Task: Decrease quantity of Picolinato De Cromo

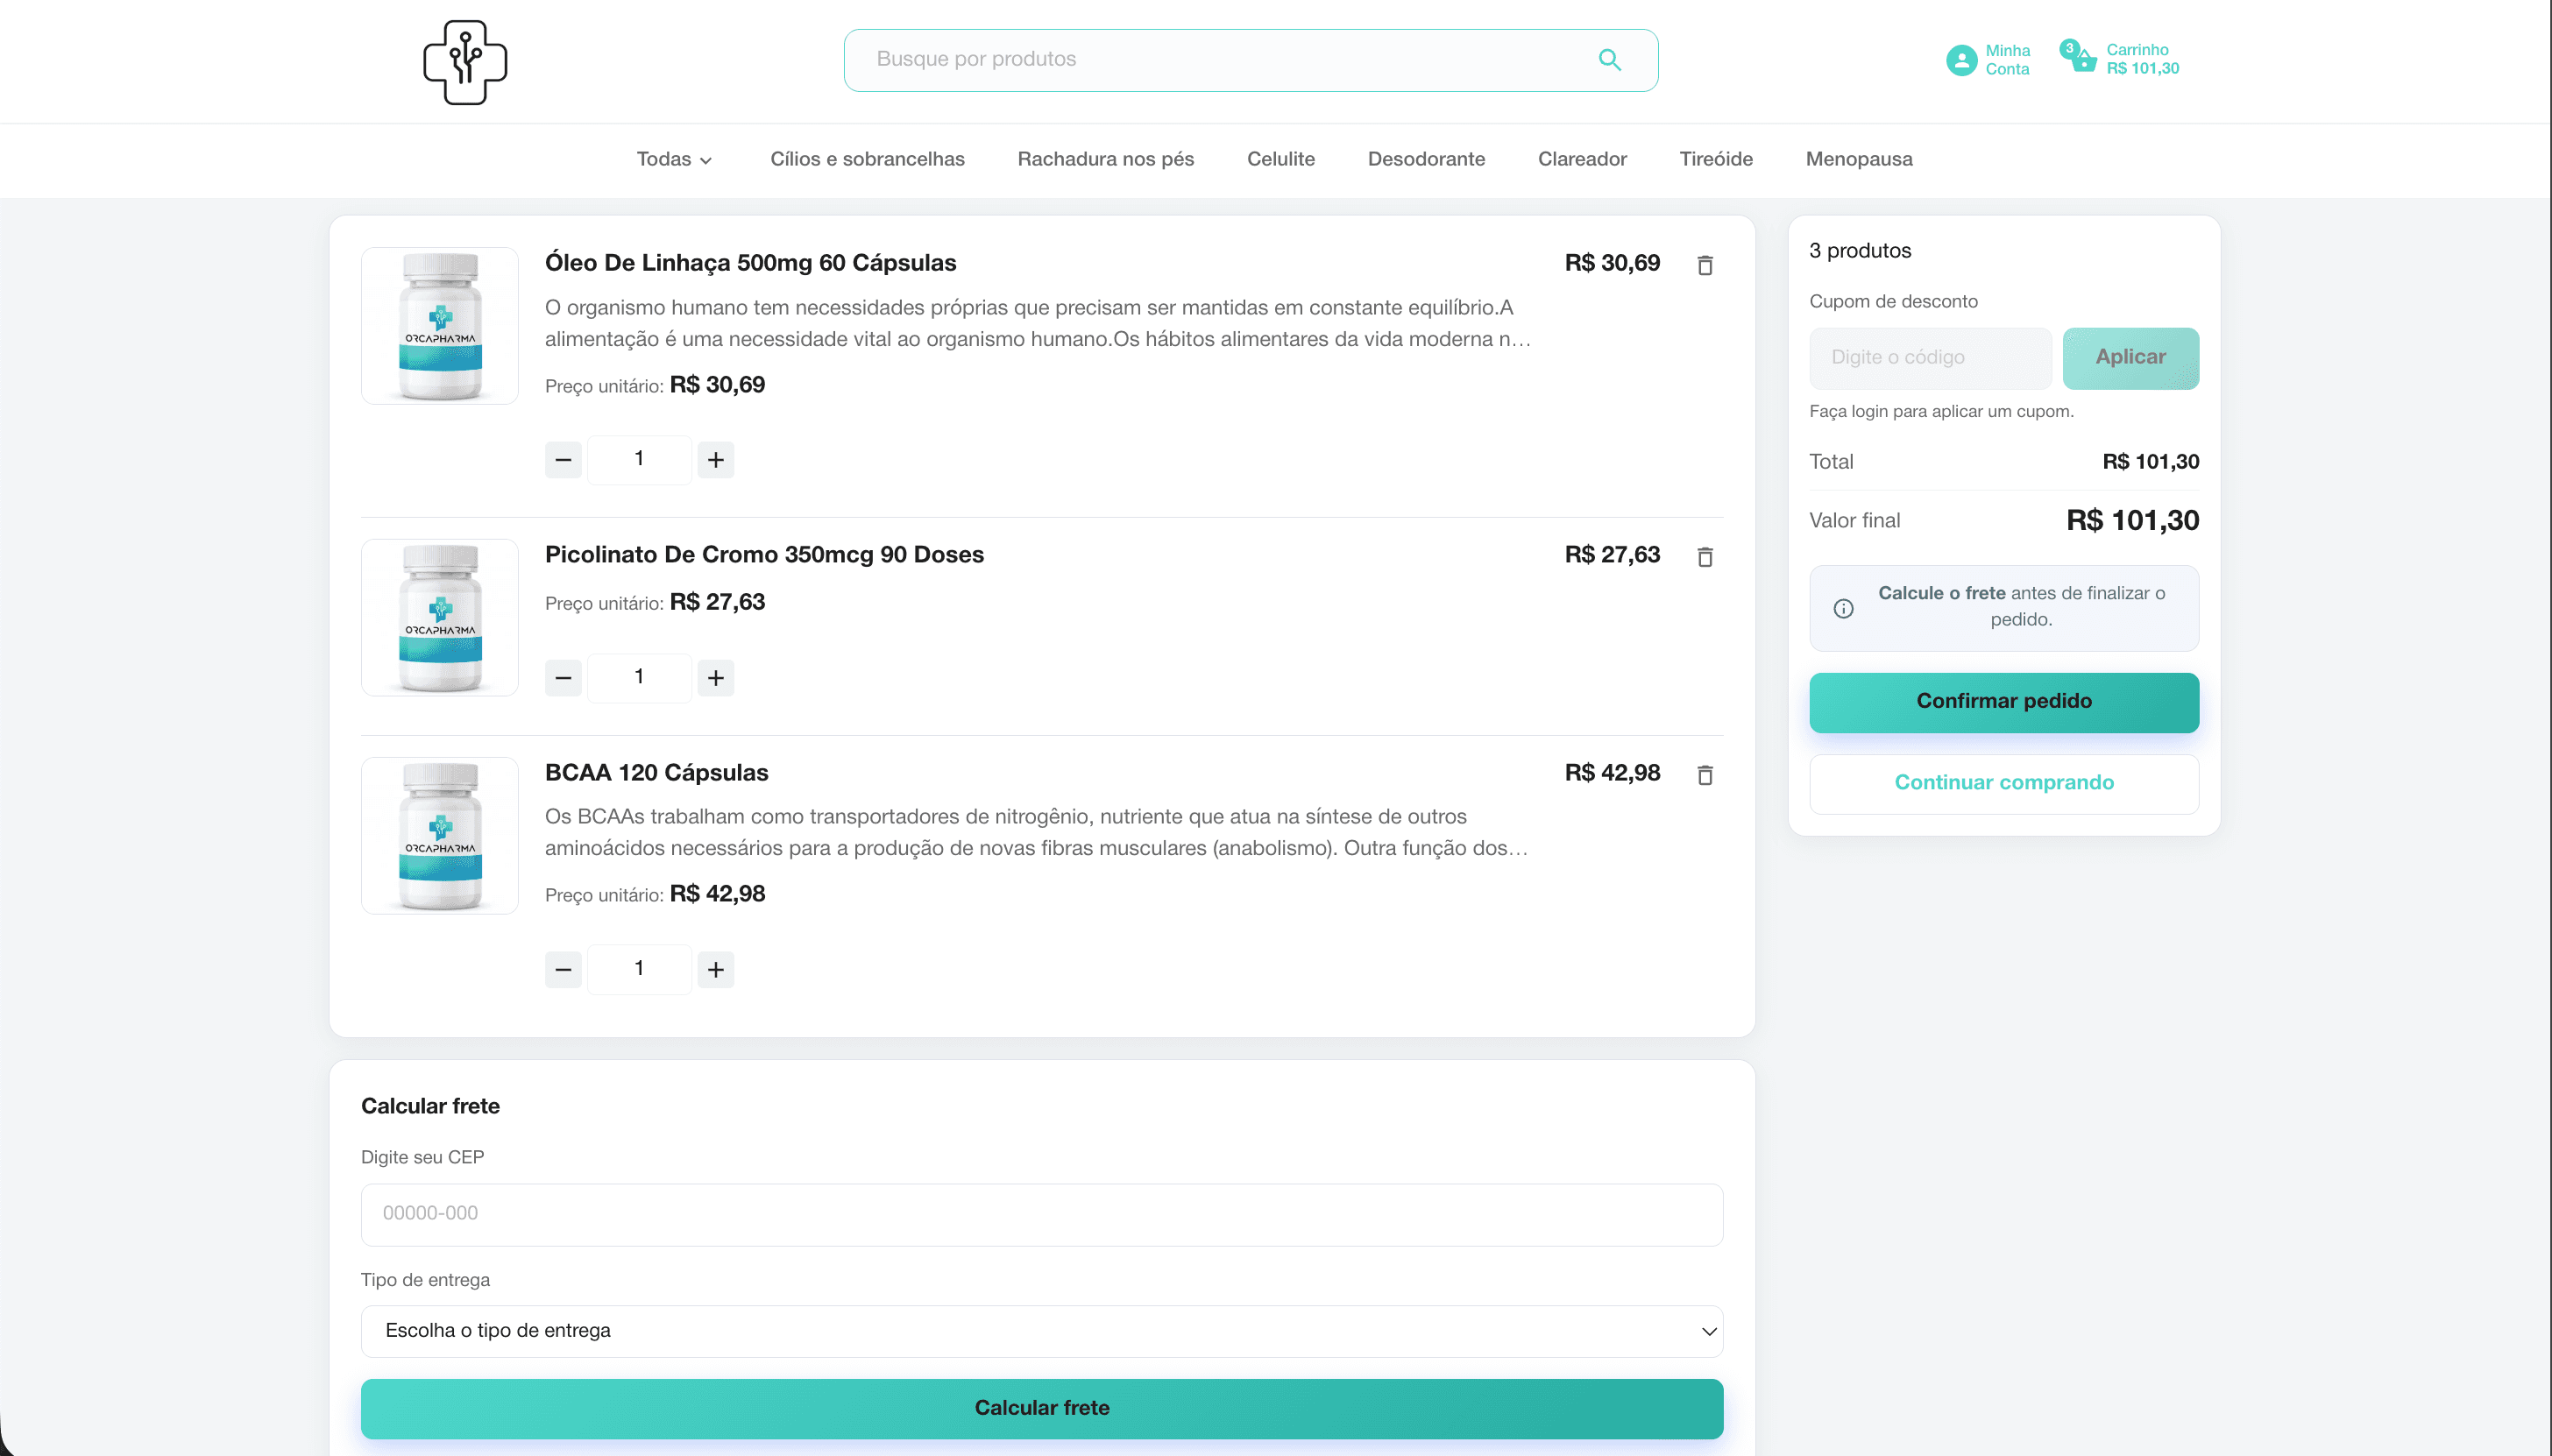Action: pos(564,678)
